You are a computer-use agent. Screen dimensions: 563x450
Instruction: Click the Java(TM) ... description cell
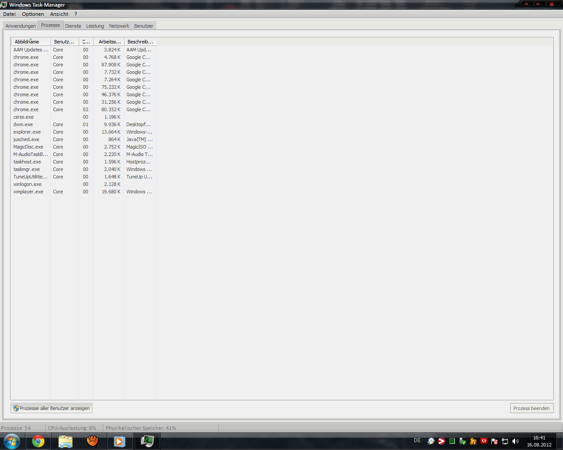139,139
